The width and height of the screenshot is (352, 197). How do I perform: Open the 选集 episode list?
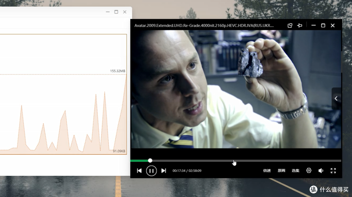click(295, 171)
